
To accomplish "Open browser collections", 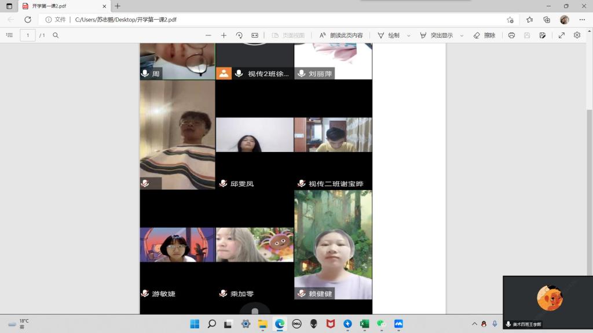I will click(547, 20).
